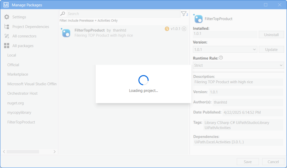This screenshot has width=287, height=168.
Task: Click the UiPath logo in title bar
Action: tap(6, 5)
